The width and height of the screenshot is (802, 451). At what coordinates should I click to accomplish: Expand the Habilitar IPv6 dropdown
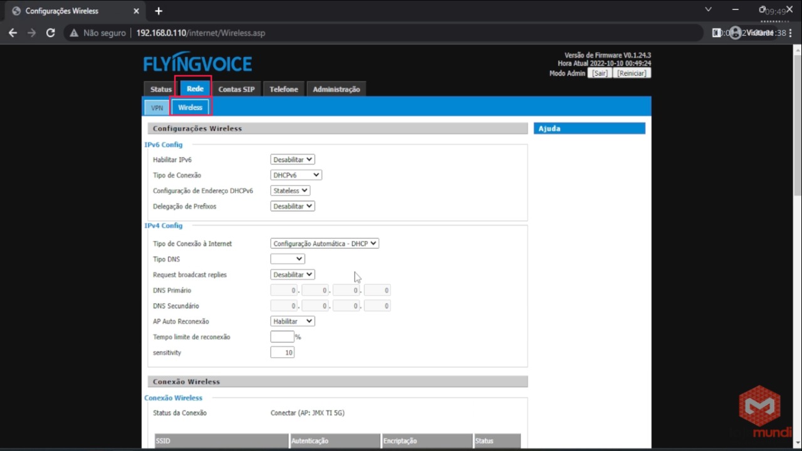[293, 160]
